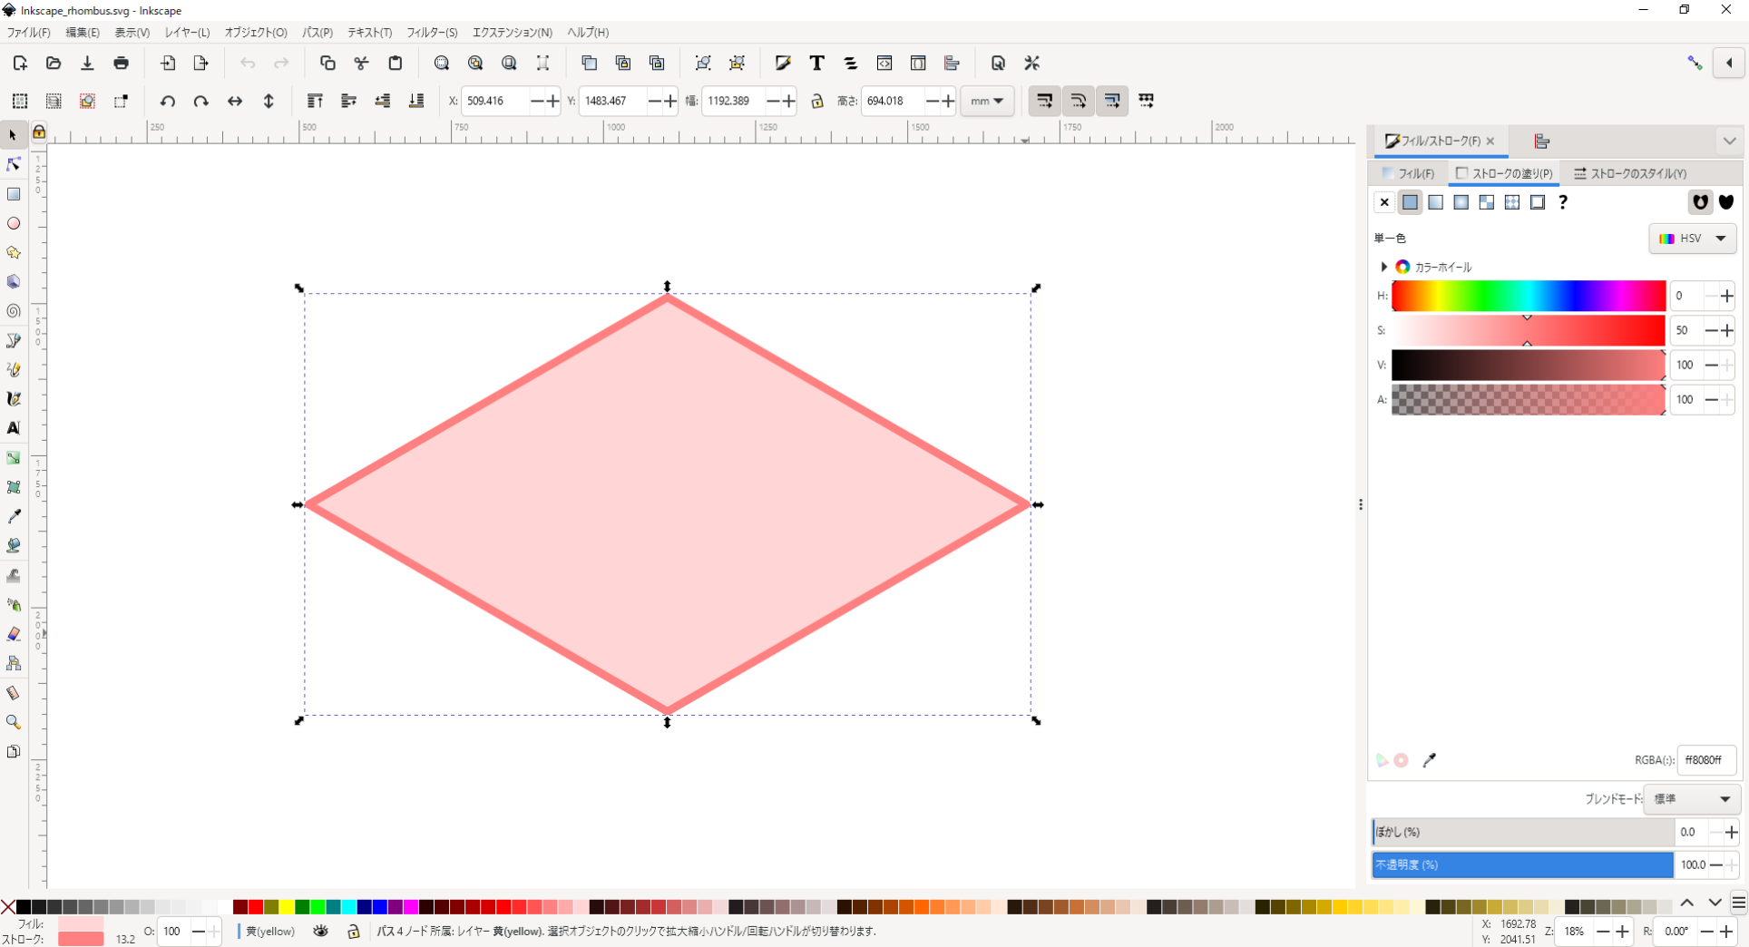Viewport: 1749px width, 947px height.
Task: Select the Text tool in toolbox
Action: pos(14,428)
